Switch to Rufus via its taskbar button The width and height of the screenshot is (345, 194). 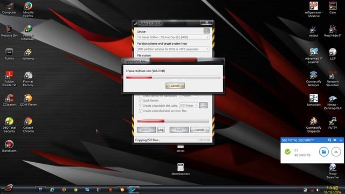click(133, 190)
